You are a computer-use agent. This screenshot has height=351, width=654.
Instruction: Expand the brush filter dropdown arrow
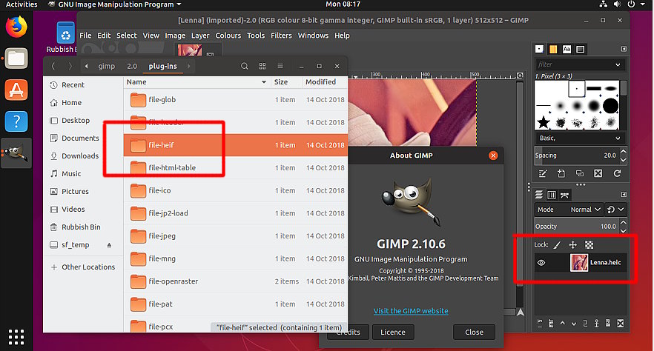click(618, 64)
